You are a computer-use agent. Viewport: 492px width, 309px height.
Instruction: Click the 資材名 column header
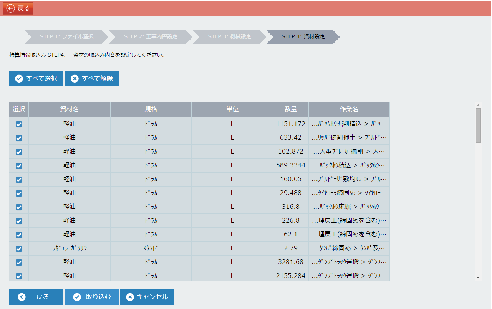click(x=70, y=109)
